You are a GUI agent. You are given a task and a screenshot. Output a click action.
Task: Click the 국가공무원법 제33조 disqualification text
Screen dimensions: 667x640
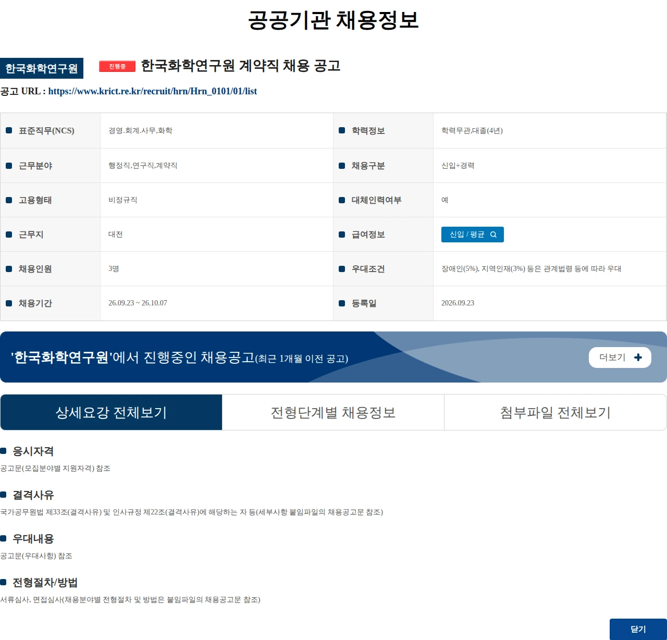(191, 512)
